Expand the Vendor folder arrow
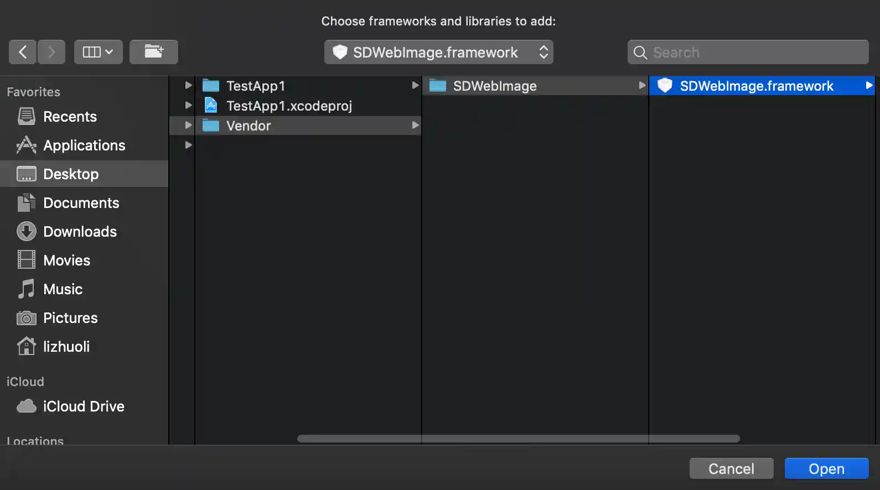This screenshot has height=490, width=880. point(415,125)
